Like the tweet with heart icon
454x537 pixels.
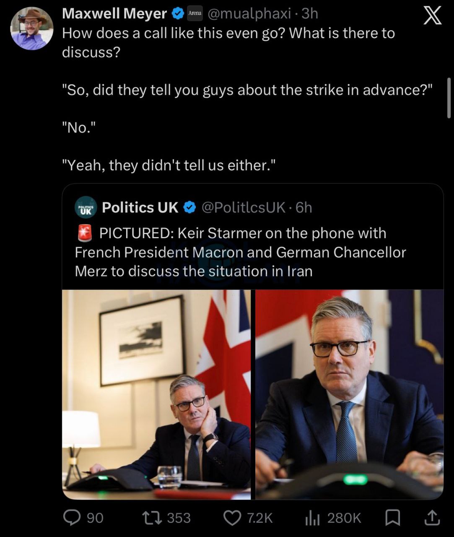point(232,518)
